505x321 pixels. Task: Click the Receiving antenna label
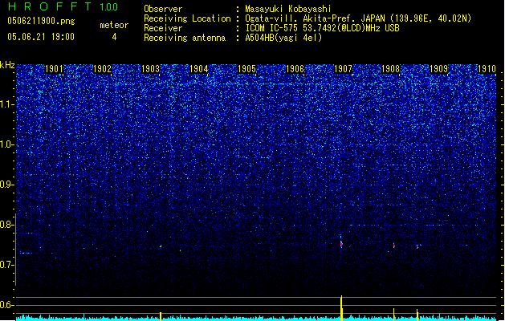[185, 38]
